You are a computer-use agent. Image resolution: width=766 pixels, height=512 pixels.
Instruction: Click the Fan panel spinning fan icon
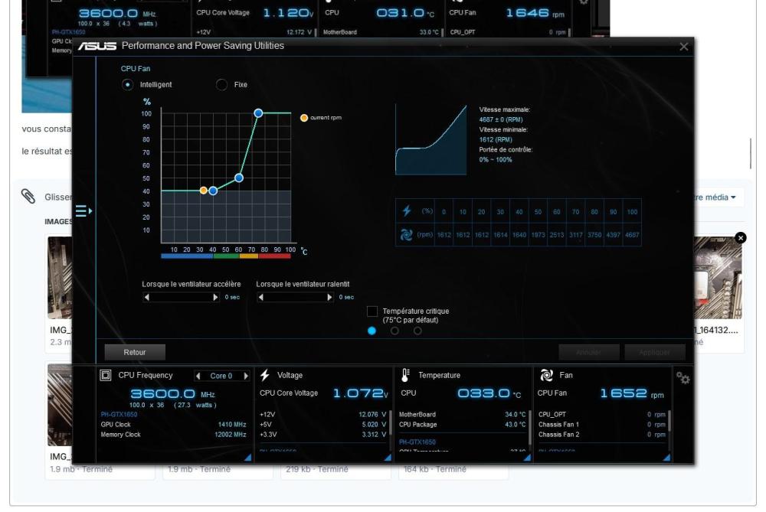pyautogui.click(x=547, y=375)
